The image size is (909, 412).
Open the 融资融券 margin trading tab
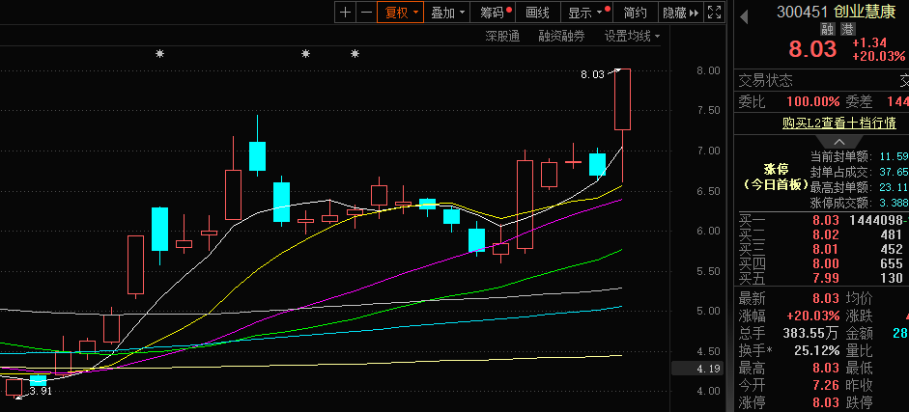click(x=561, y=37)
